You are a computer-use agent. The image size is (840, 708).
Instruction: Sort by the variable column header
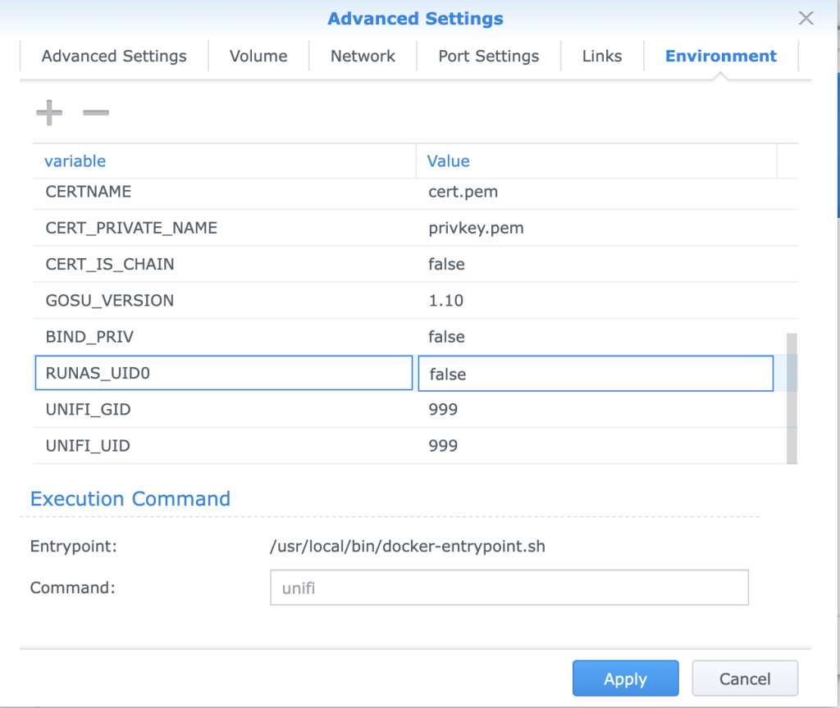click(75, 161)
